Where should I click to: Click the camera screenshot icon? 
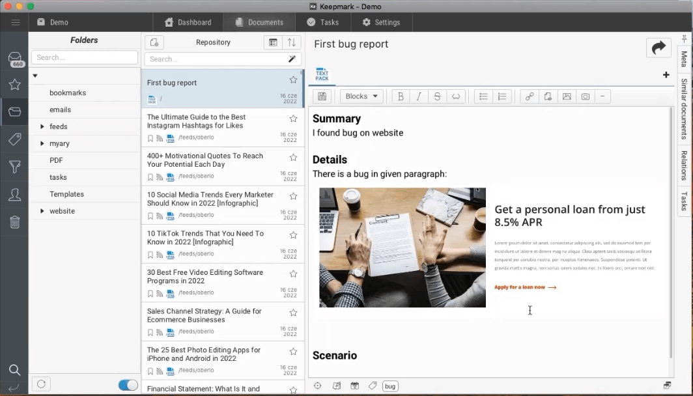coord(585,96)
